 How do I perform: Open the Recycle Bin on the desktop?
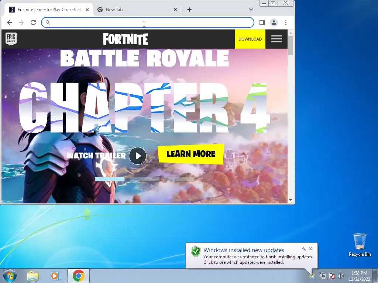point(360,245)
